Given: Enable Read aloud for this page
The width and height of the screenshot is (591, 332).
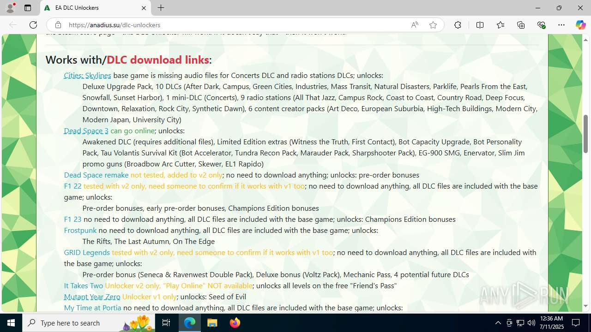Looking at the screenshot, I should (415, 25).
